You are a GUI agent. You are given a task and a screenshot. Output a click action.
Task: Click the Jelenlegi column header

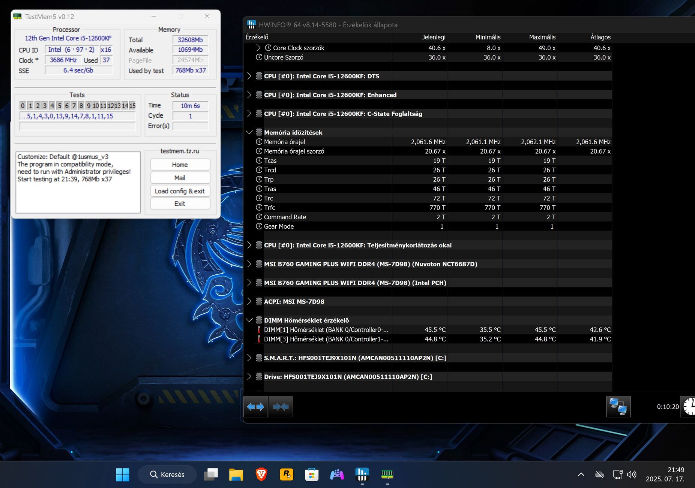click(x=419, y=37)
